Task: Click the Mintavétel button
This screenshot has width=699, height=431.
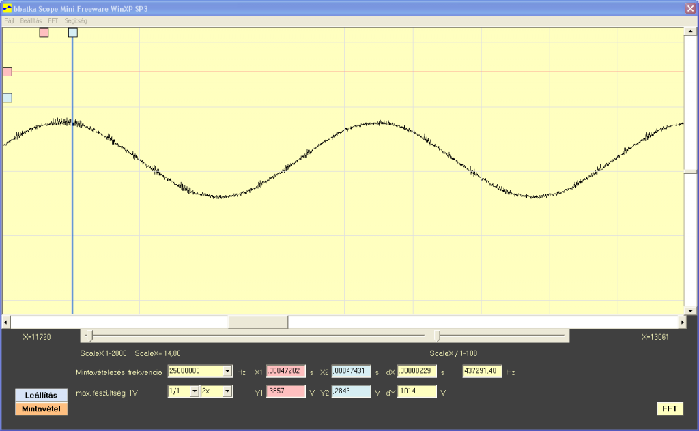Action: pos(41,408)
